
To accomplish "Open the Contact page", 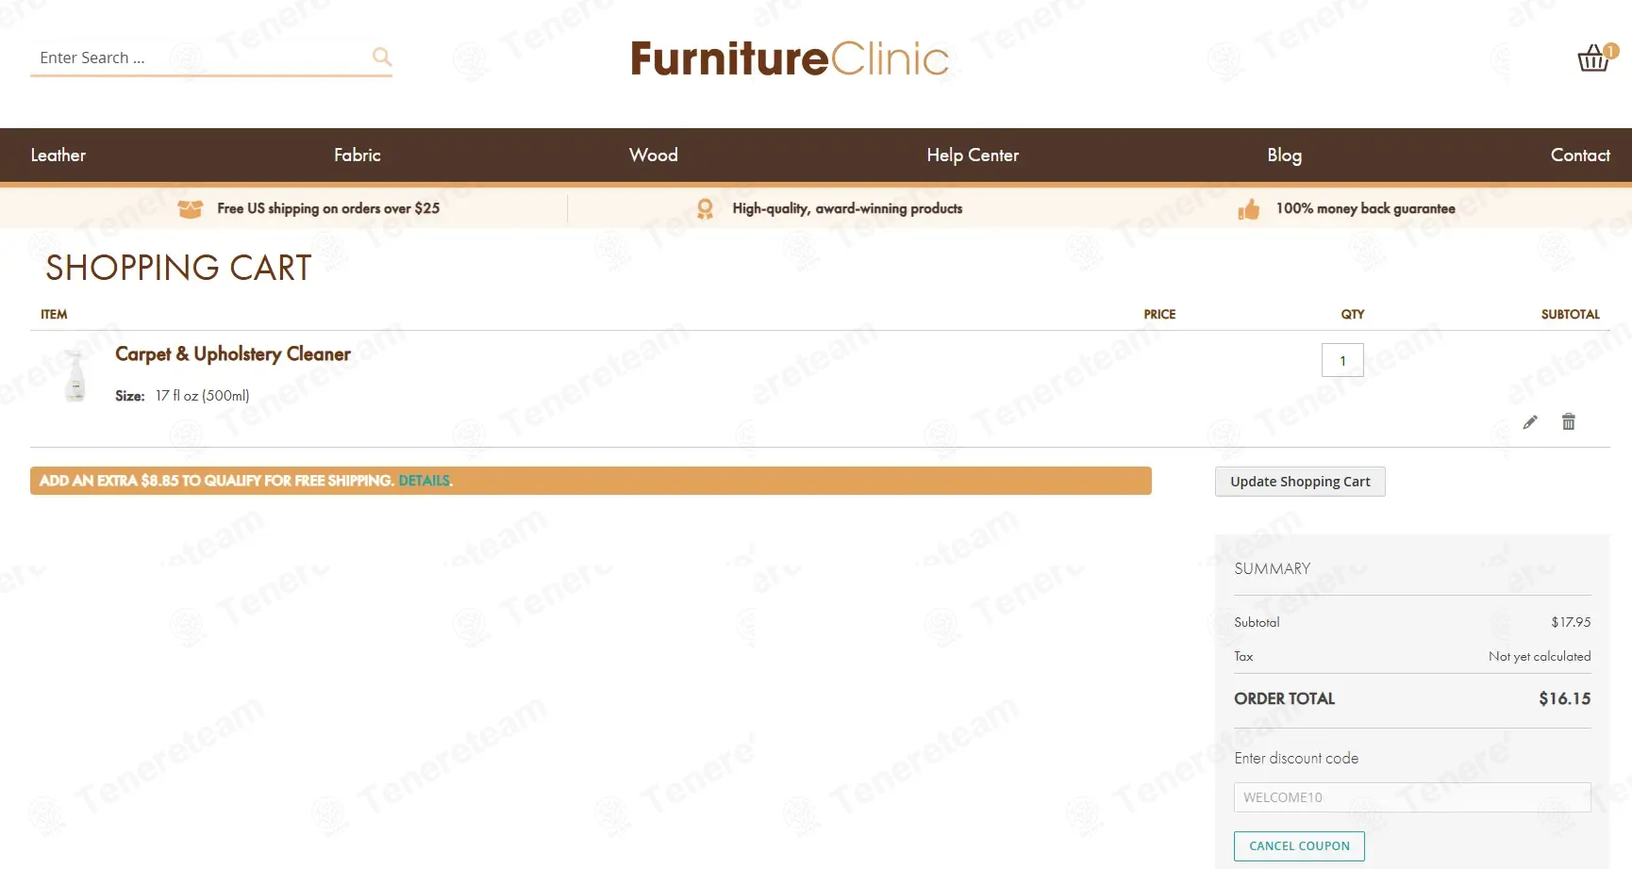I will click(1580, 156).
